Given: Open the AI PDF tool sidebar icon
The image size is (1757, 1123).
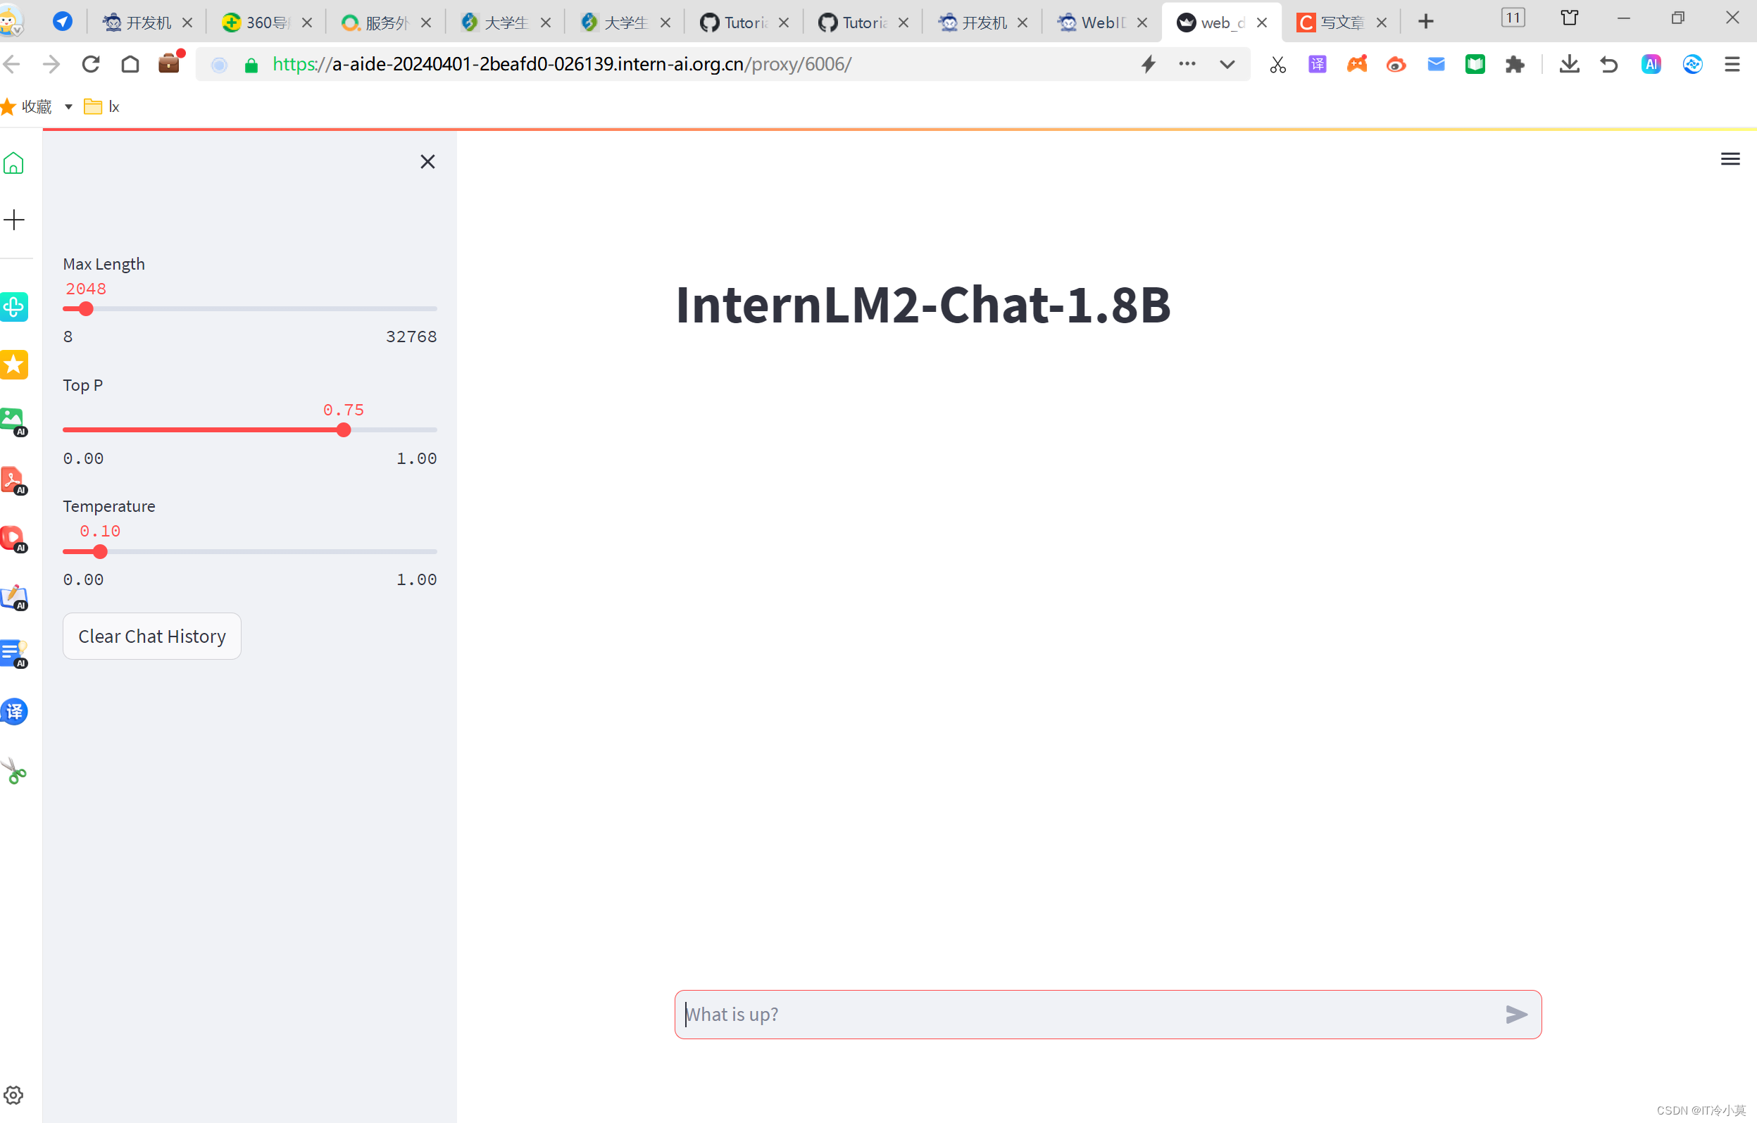Looking at the screenshot, I should 14,480.
